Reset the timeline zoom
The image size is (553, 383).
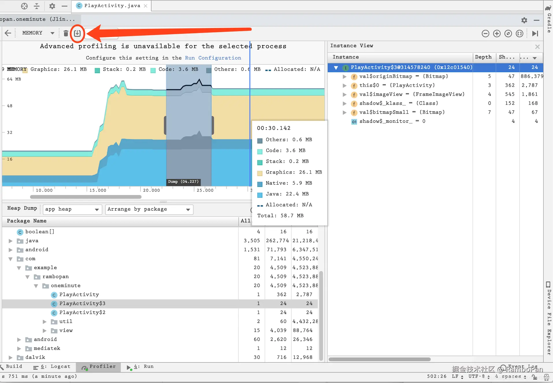508,34
